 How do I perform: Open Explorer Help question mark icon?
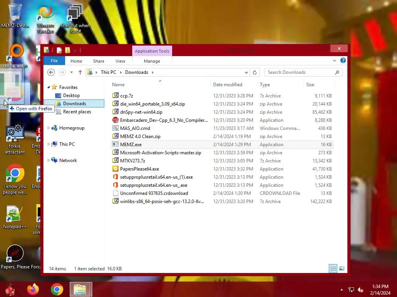coord(343,61)
